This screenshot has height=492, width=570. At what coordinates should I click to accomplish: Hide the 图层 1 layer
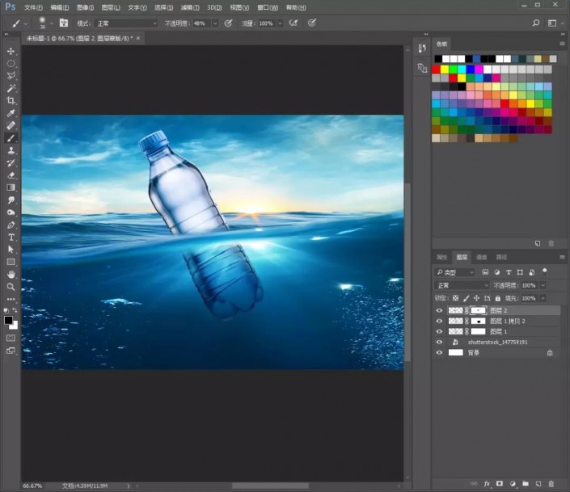coord(439,331)
